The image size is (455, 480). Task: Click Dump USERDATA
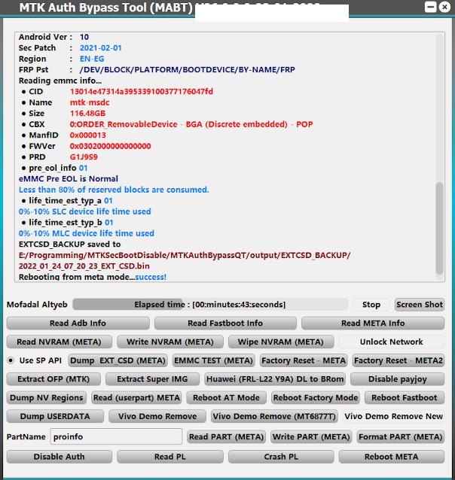tap(55, 416)
